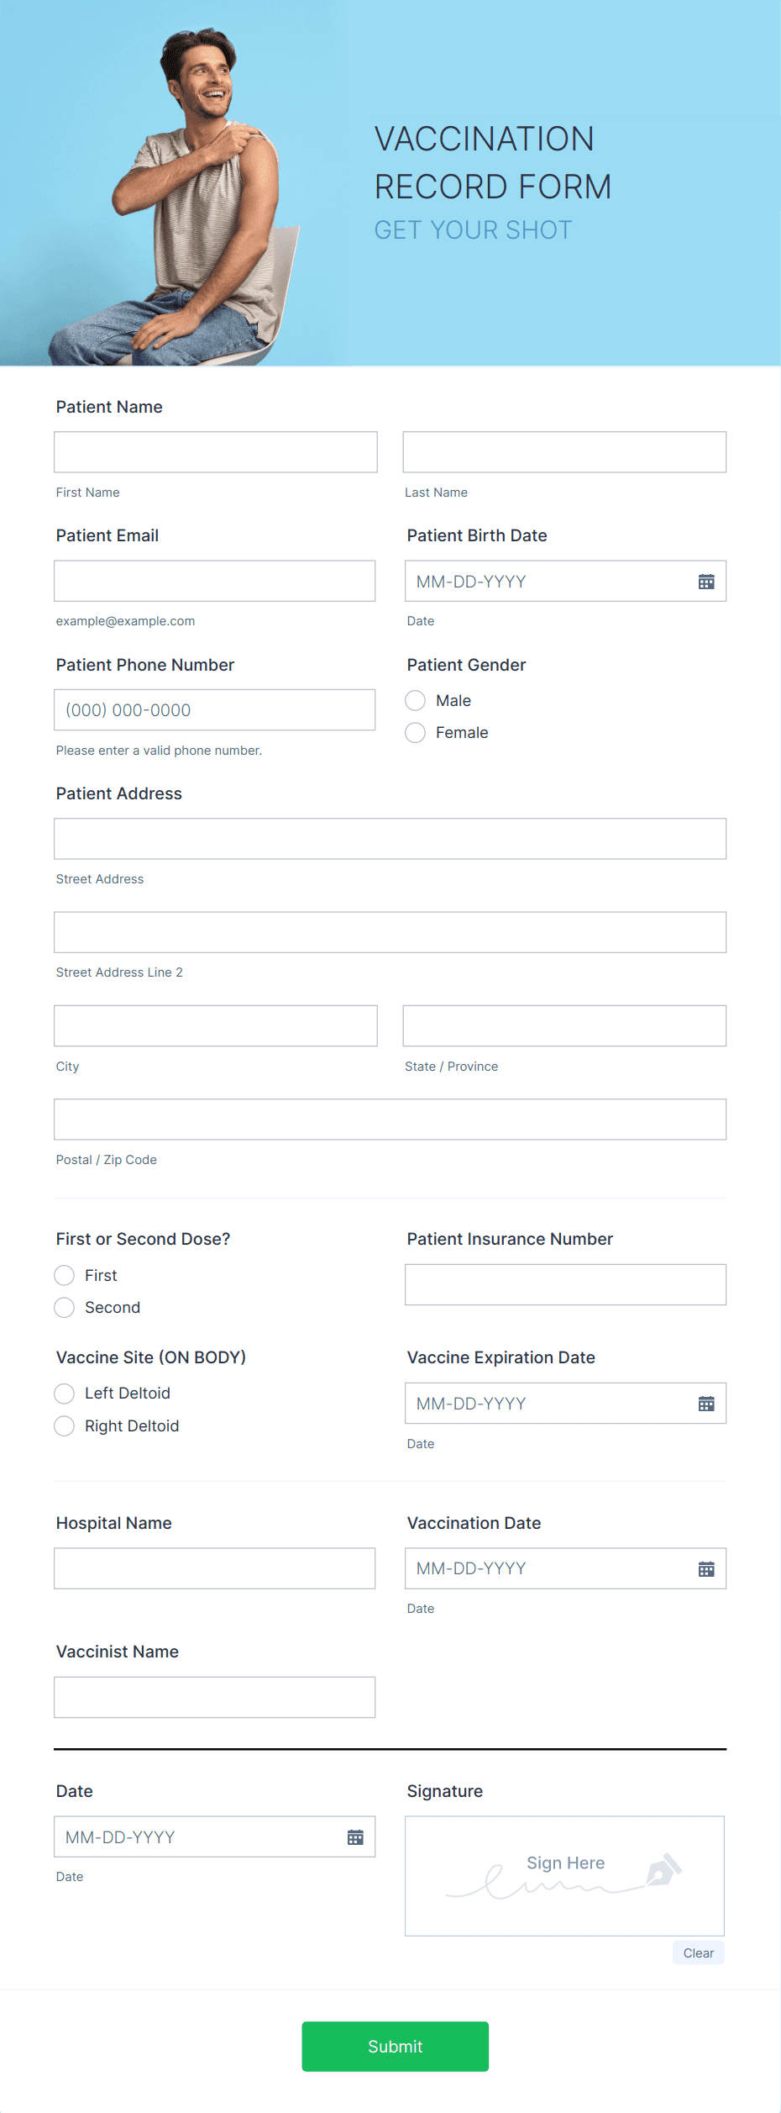
Task: Open the Vaccination Date calendar picker
Action: (706, 1568)
